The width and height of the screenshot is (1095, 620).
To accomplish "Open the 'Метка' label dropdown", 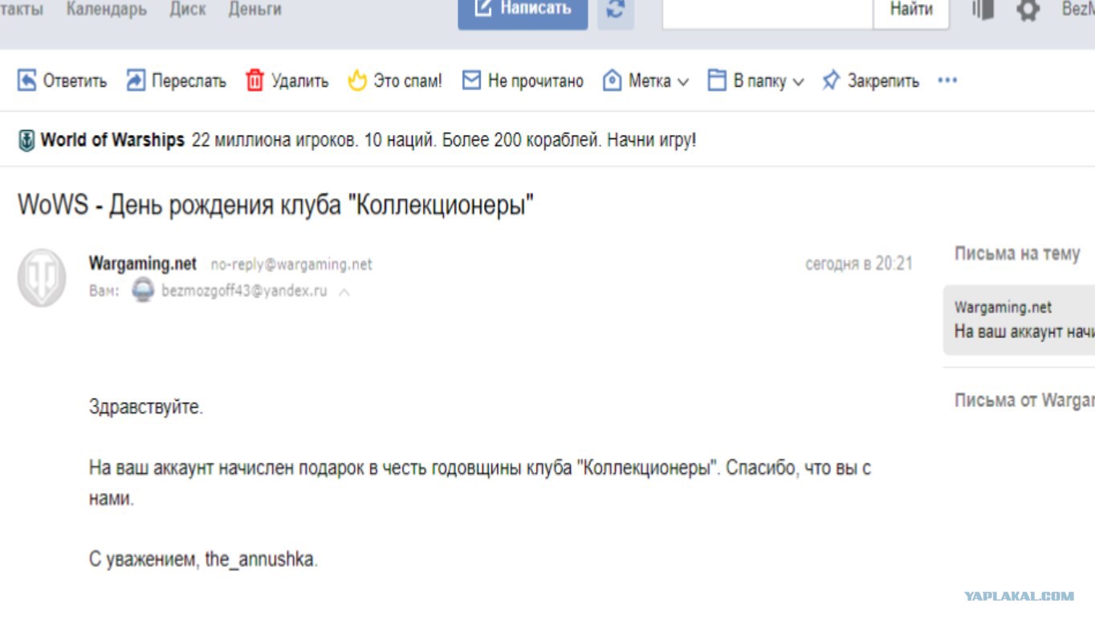I will (x=645, y=80).
